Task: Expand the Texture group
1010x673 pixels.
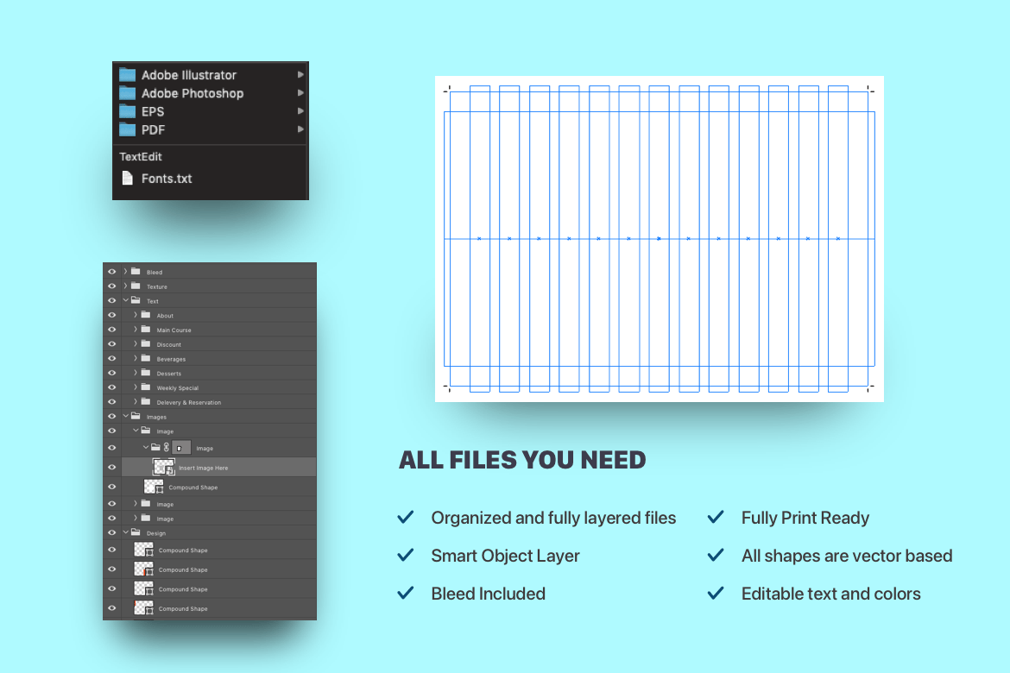Action: [126, 286]
